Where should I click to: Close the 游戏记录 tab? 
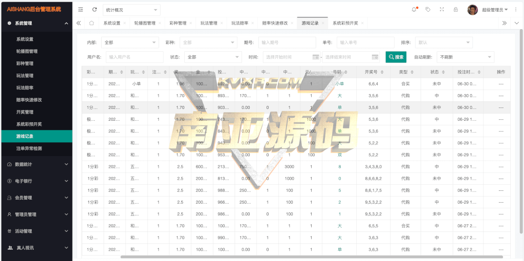323,23
